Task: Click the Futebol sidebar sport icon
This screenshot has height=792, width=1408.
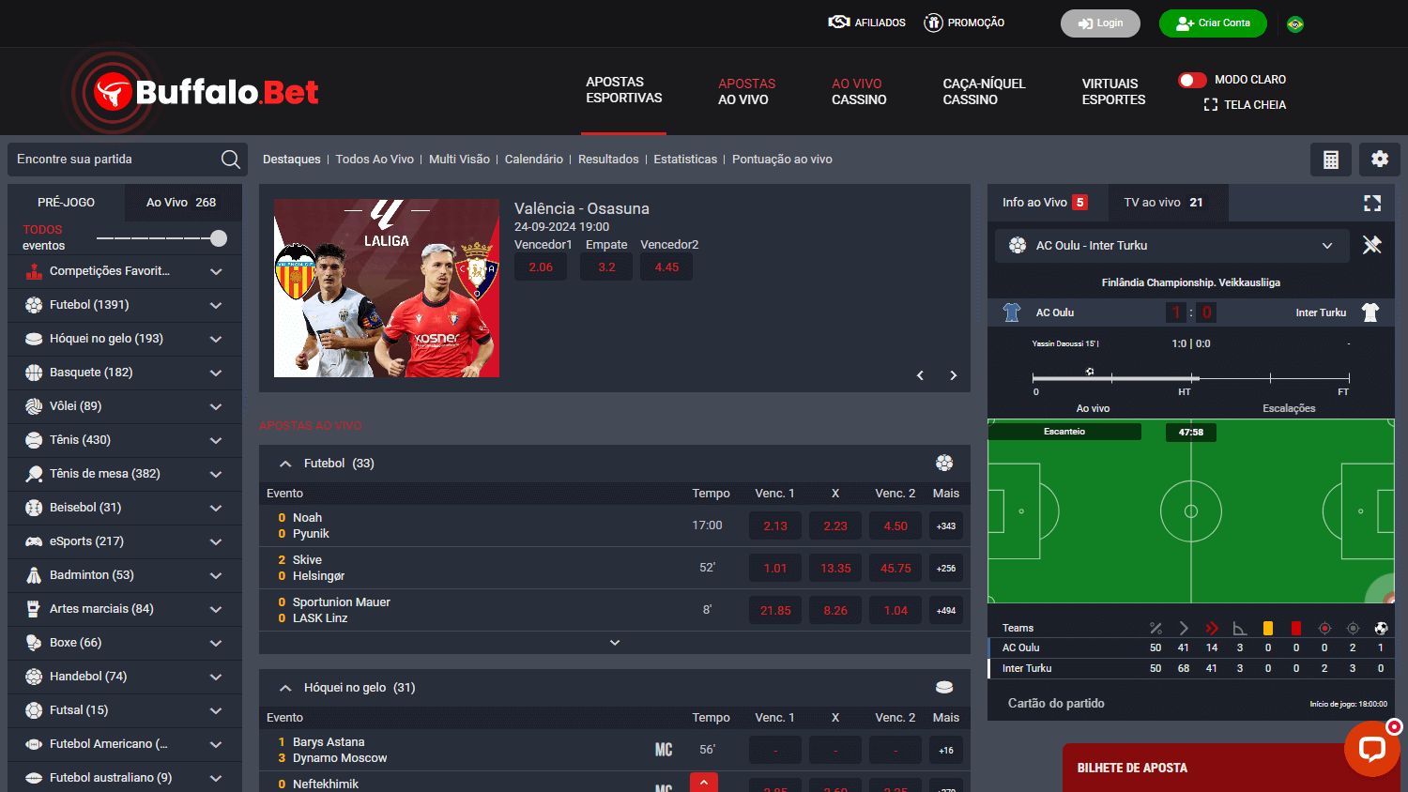Action: point(34,305)
